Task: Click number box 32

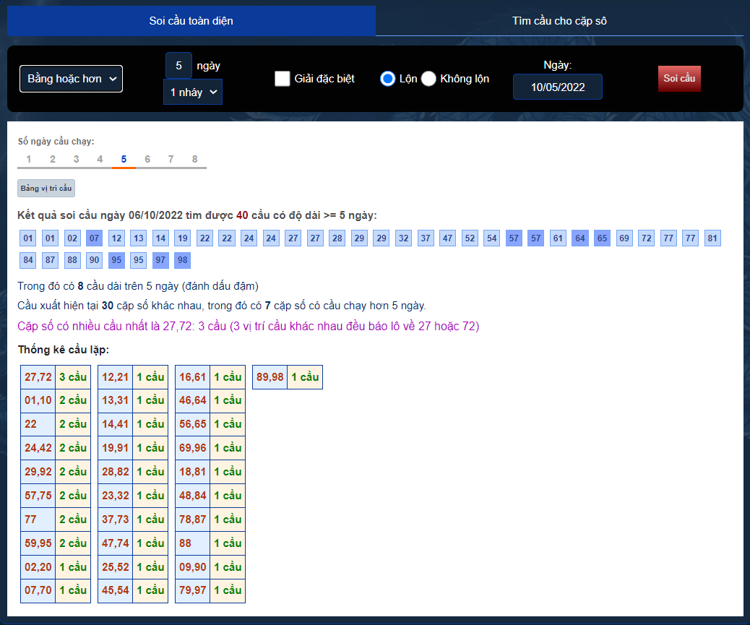Action: click(404, 238)
